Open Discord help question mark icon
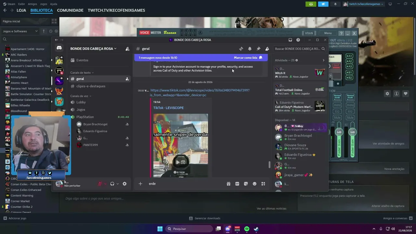This screenshot has height=234, width=416. click(x=298, y=40)
